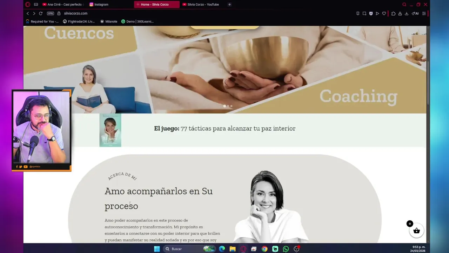Viewport: 449px width, 253px height.
Task: Reload the silviacorzo.com page
Action: tap(41, 13)
